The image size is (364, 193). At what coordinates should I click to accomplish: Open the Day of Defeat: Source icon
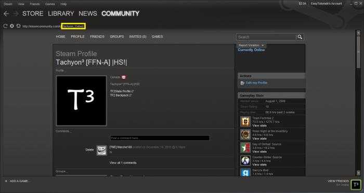click(245, 147)
